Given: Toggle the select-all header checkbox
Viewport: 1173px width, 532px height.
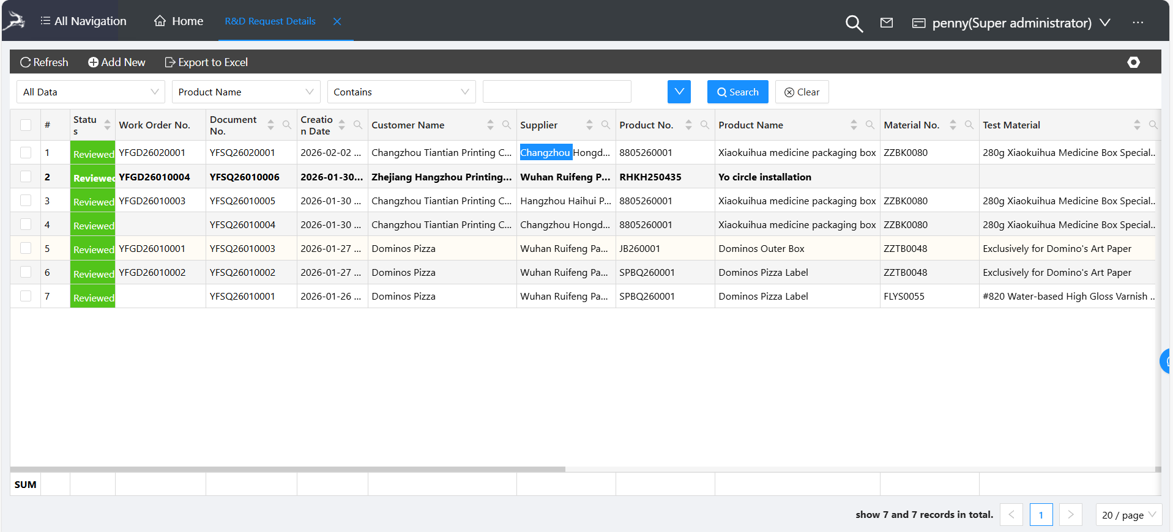Looking at the screenshot, I should pos(26,125).
